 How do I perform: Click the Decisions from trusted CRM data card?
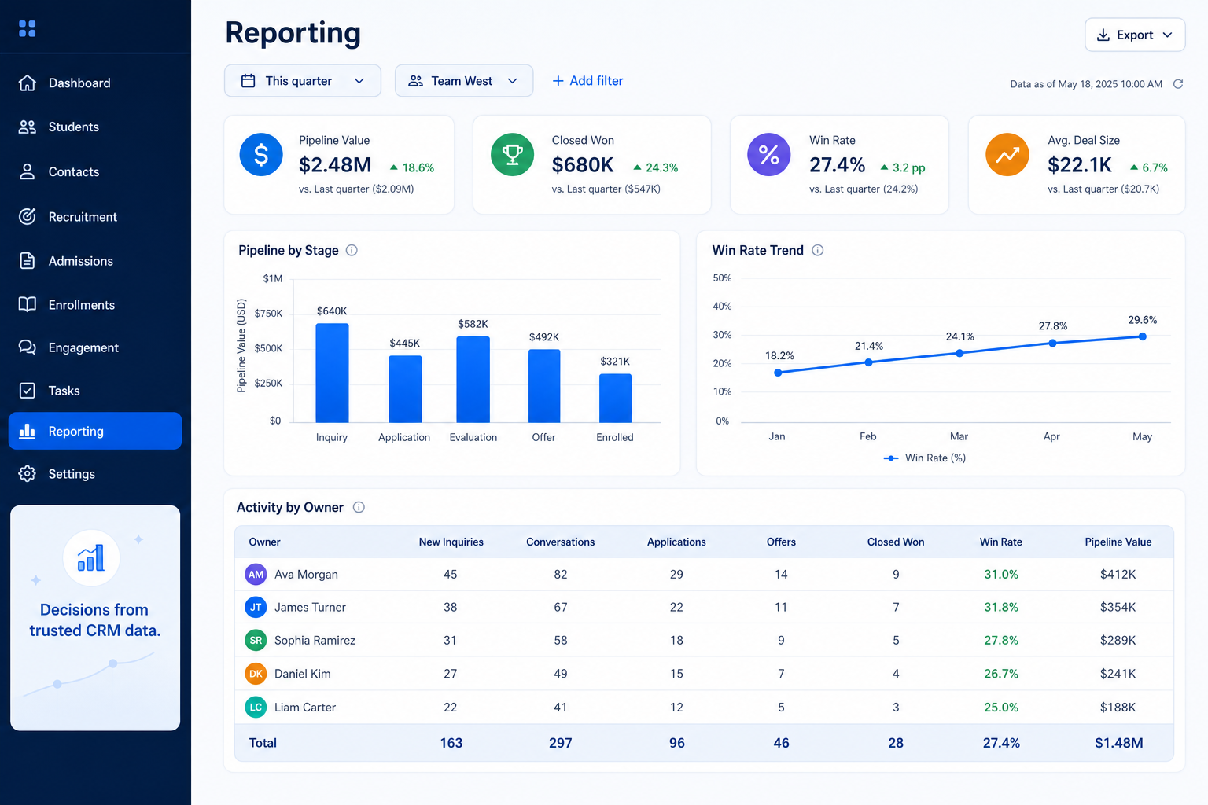click(x=95, y=618)
